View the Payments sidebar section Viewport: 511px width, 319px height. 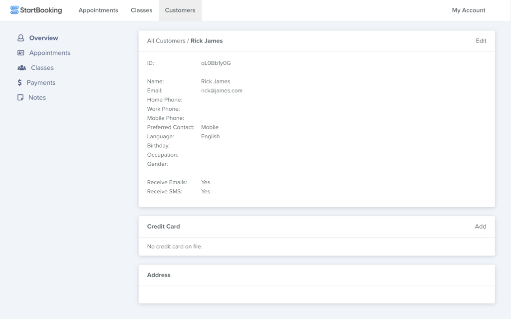pyautogui.click(x=41, y=83)
